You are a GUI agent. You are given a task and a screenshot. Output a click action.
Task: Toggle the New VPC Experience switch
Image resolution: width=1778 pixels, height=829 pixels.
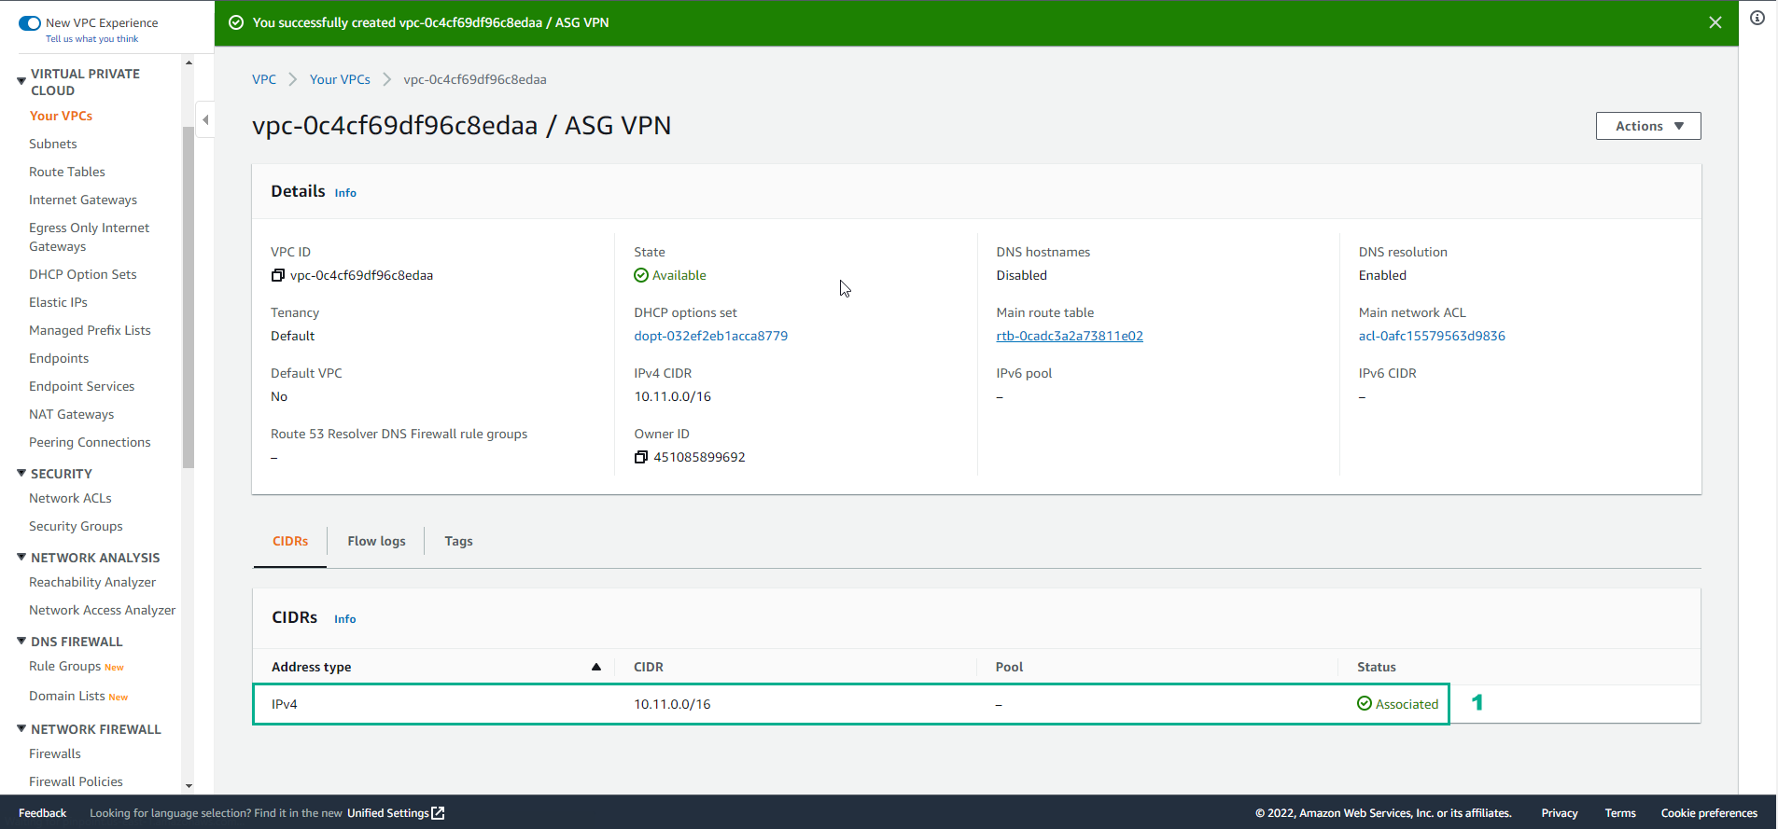30,23
